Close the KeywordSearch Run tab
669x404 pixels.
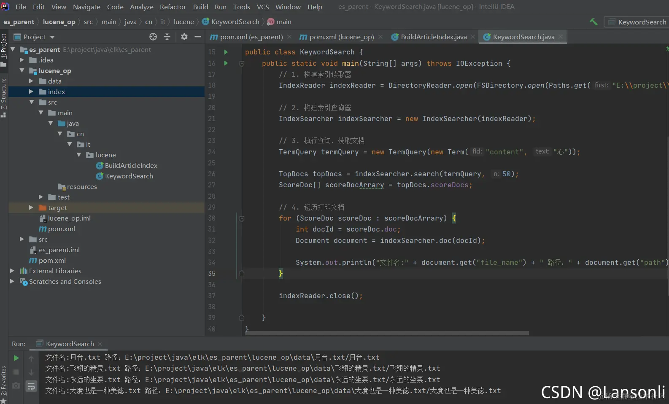tap(100, 344)
